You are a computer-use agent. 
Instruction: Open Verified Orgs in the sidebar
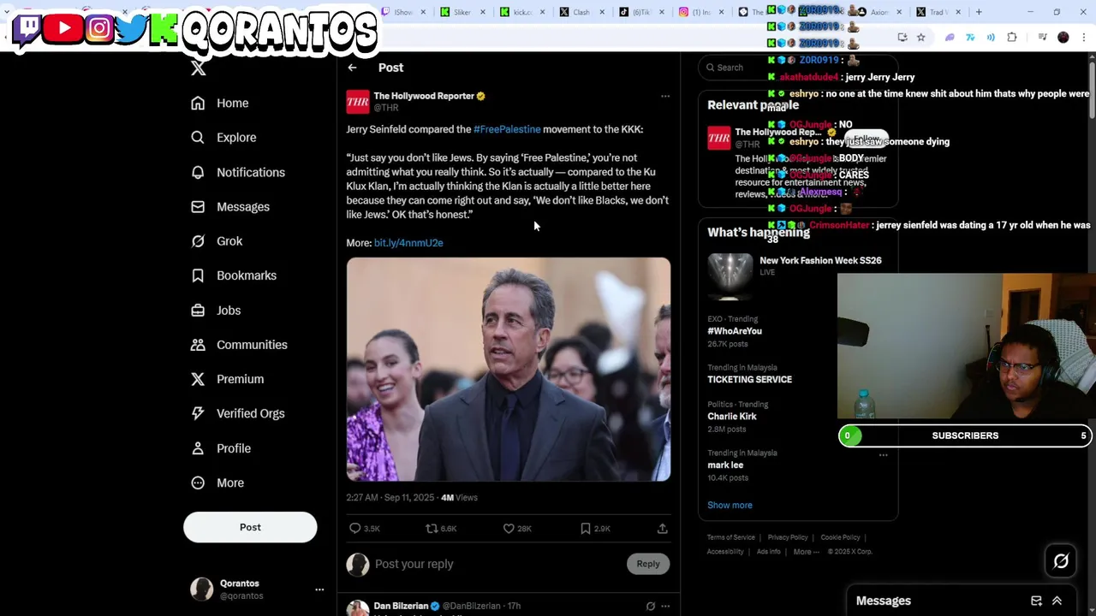[x=237, y=413]
